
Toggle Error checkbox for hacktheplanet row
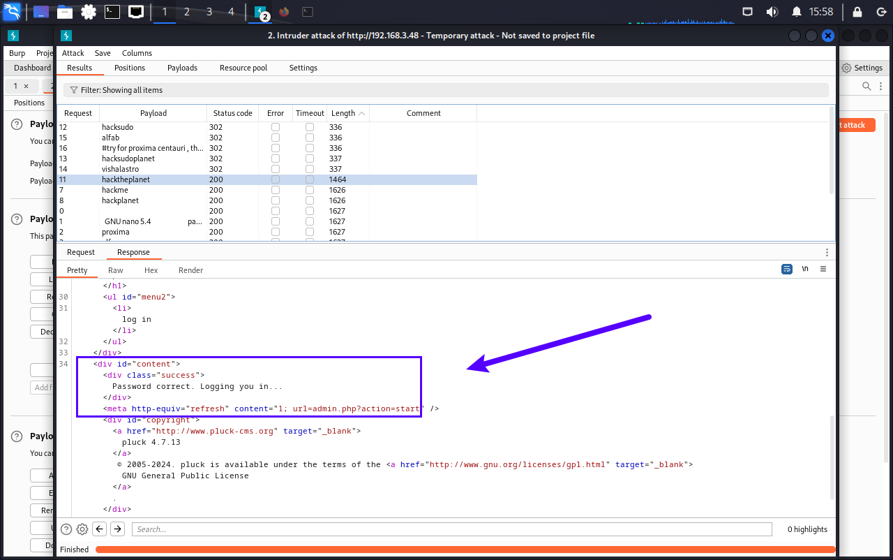[276, 179]
